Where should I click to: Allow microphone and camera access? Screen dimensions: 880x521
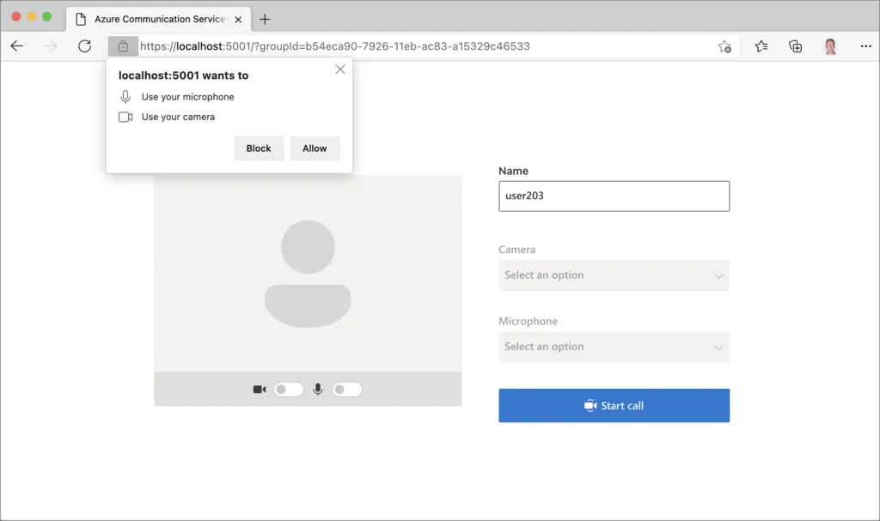click(x=315, y=148)
